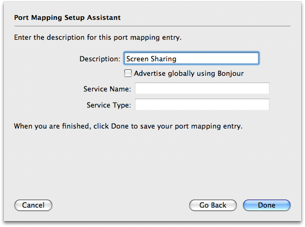Click the 'Port Mapping Setup Assistant' heading
This screenshot has height=227, width=305.
pos(67,18)
